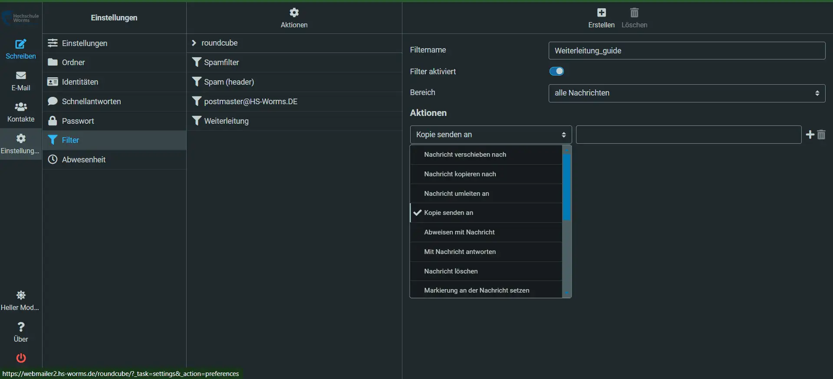Click the plus icon to add action
The height and width of the screenshot is (379, 833).
point(810,135)
